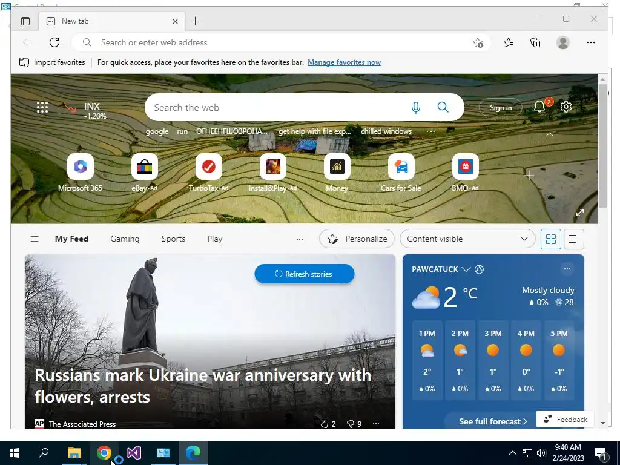
Task: Open page settings gear icon
Action: (x=566, y=107)
